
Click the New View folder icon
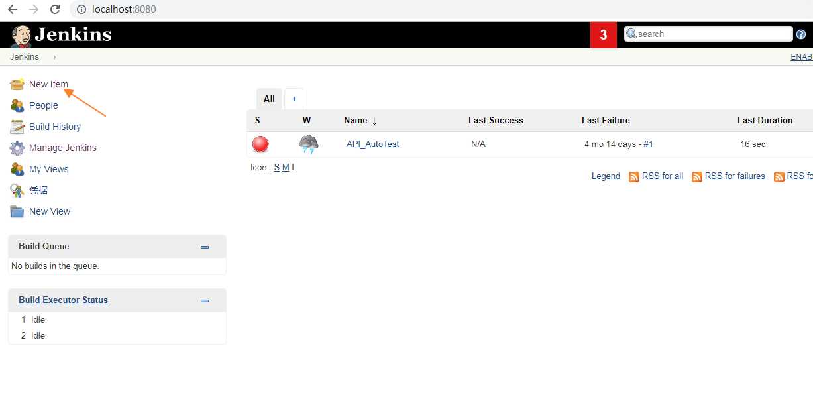click(x=17, y=211)
